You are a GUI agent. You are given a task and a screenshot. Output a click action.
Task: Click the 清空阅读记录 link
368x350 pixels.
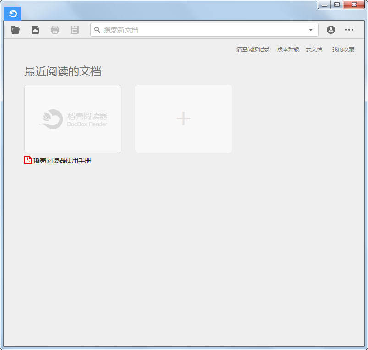point(253,49)
